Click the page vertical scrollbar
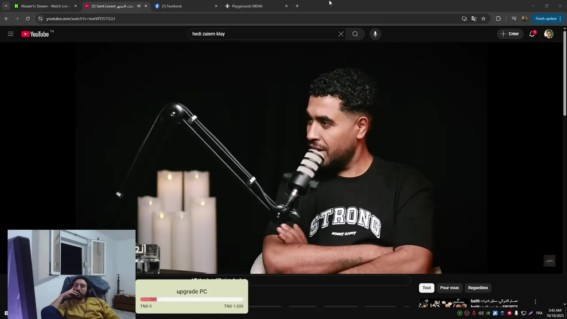Viewport: 567px width, 319px height. click(564, 73)
